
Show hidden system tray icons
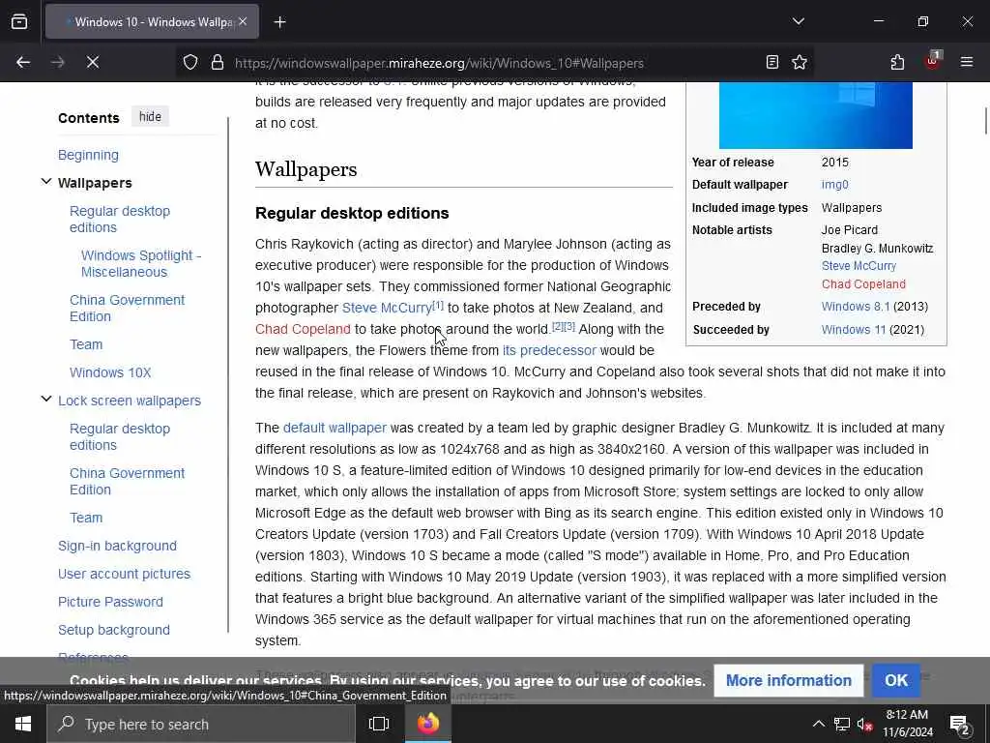818,724
